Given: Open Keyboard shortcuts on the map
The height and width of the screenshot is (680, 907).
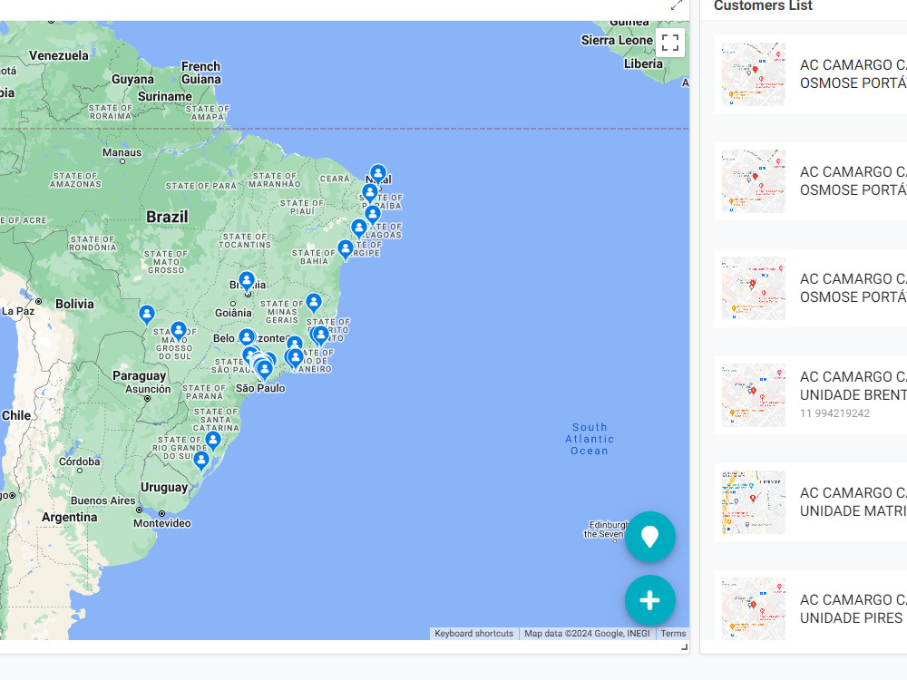Looking at the screenshot, I should tap(473, 633).
